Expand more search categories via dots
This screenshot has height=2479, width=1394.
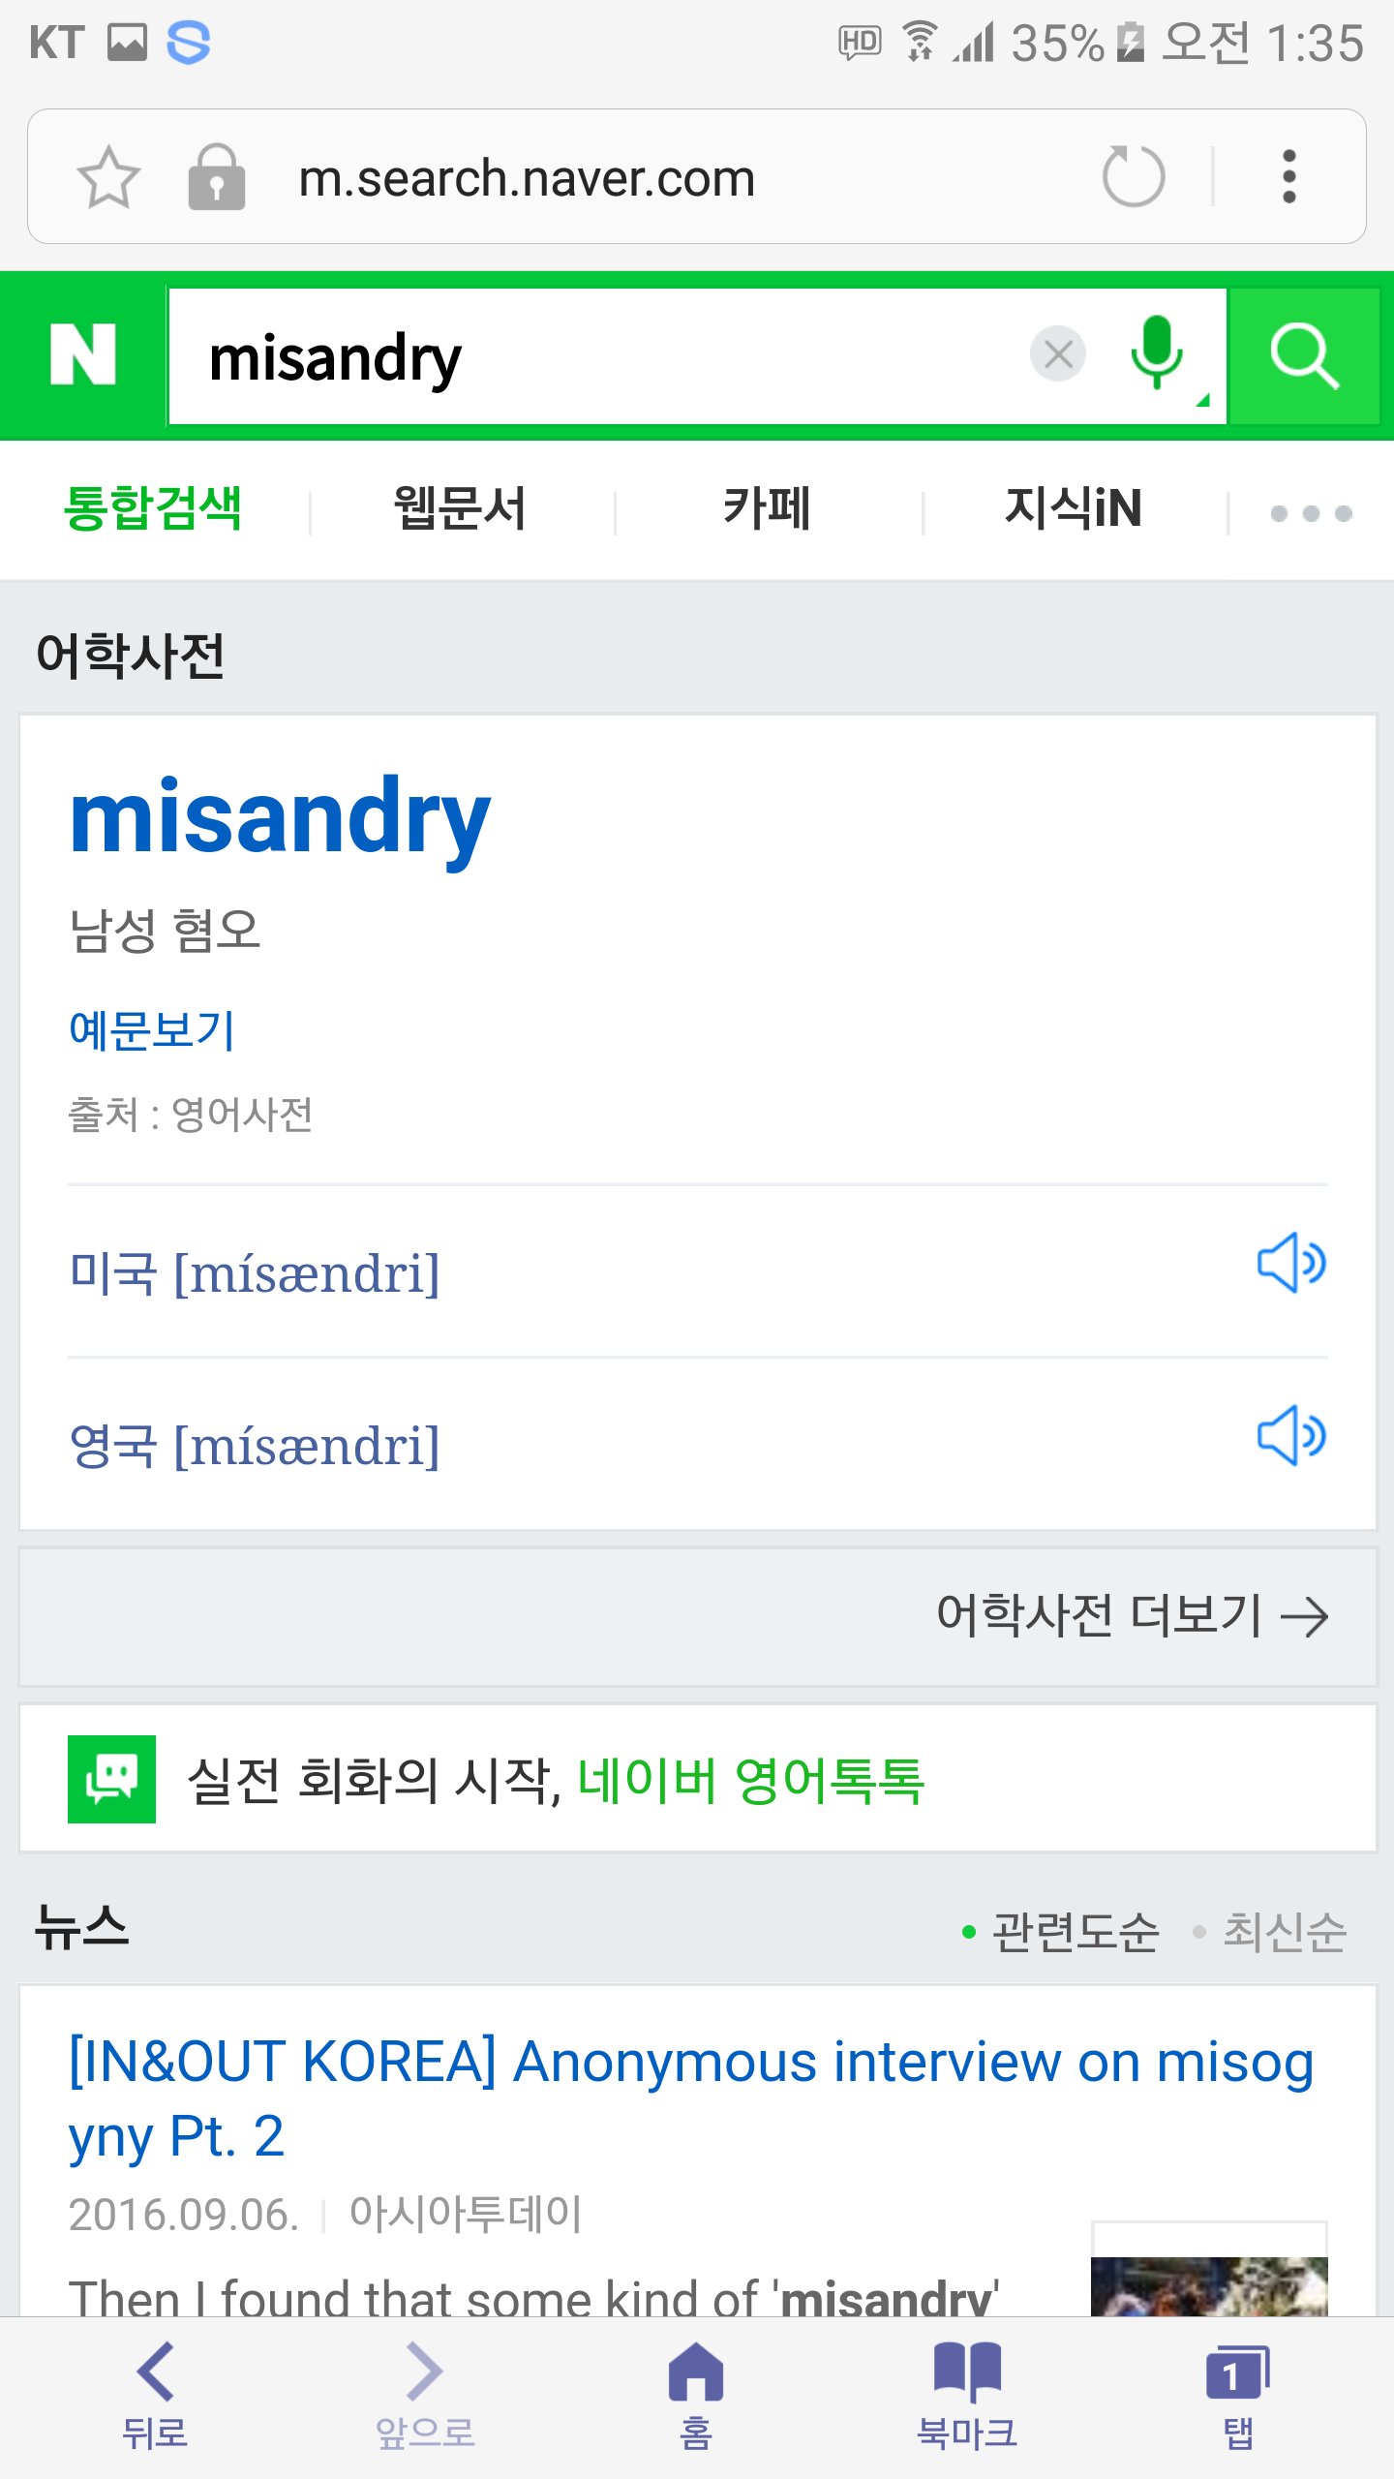[1311, 512]
